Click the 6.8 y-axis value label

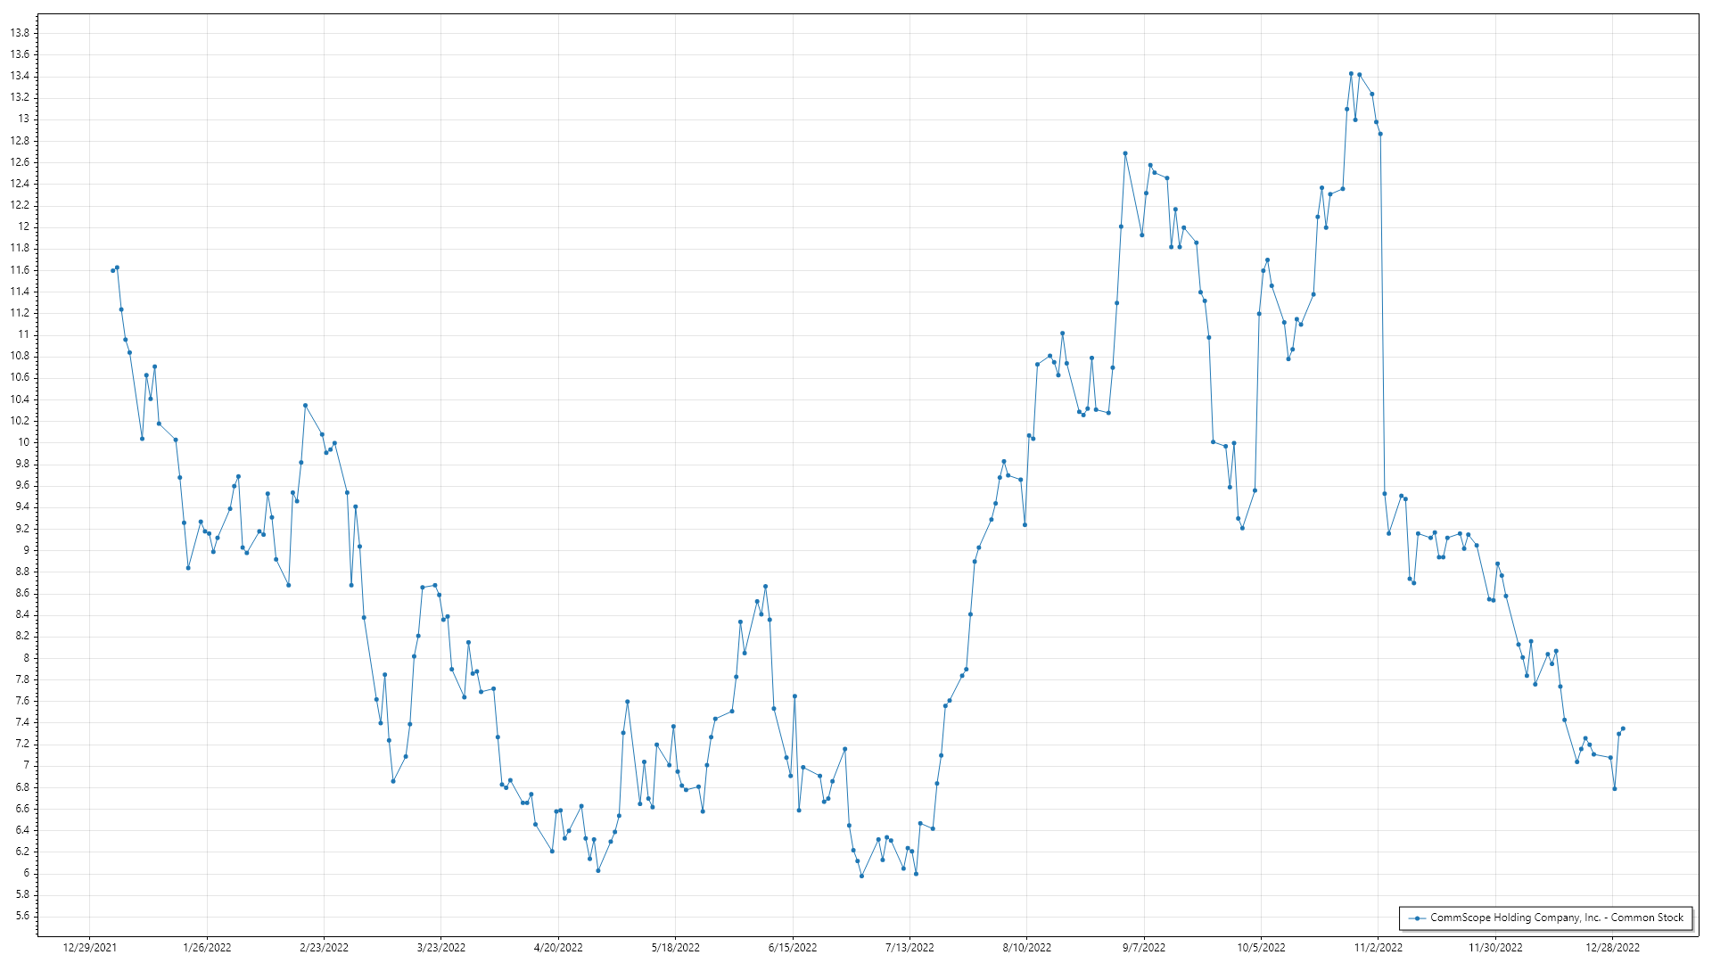[22, 787]
